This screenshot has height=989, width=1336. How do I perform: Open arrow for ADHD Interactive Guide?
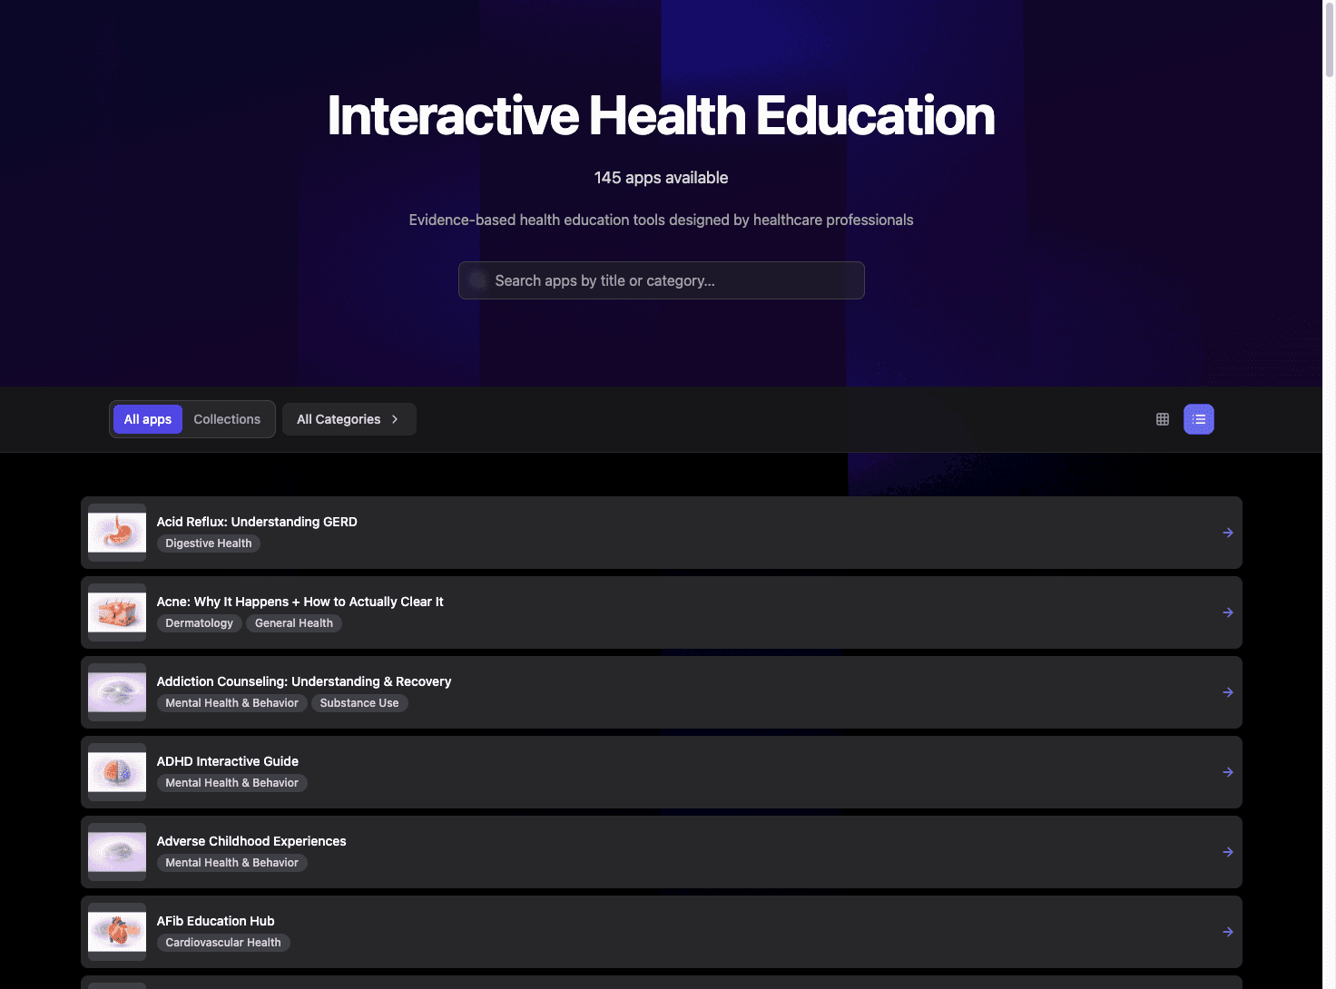(1227, 772)
